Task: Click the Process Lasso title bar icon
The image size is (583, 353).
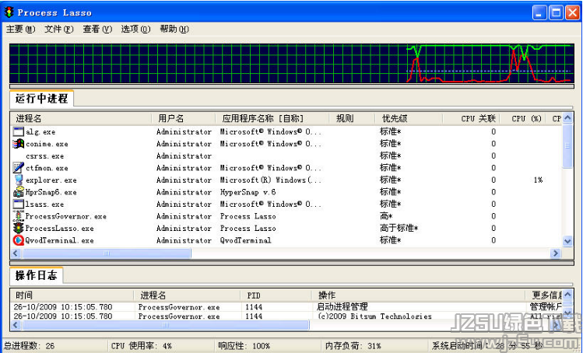Action: pos(9,12)
